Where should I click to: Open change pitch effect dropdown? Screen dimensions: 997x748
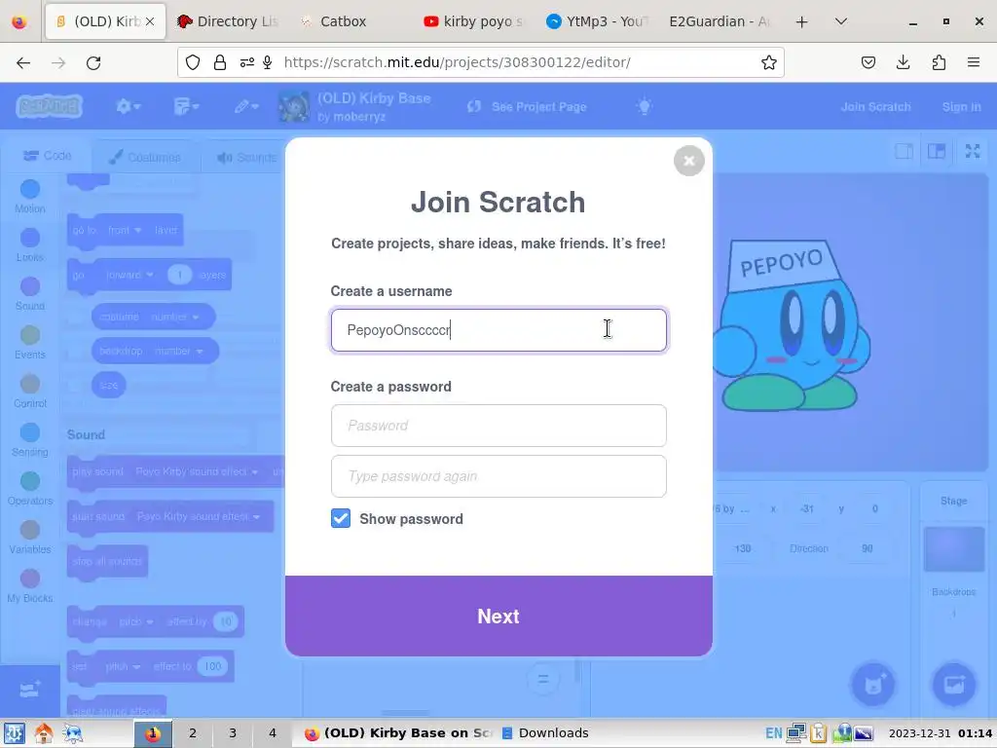pos(136,621)
